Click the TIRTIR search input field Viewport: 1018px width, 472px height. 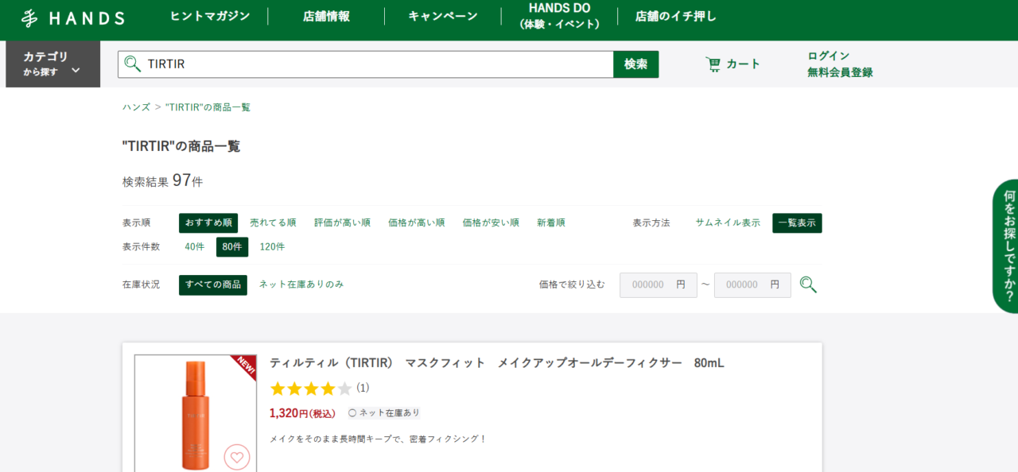(366, 64)
